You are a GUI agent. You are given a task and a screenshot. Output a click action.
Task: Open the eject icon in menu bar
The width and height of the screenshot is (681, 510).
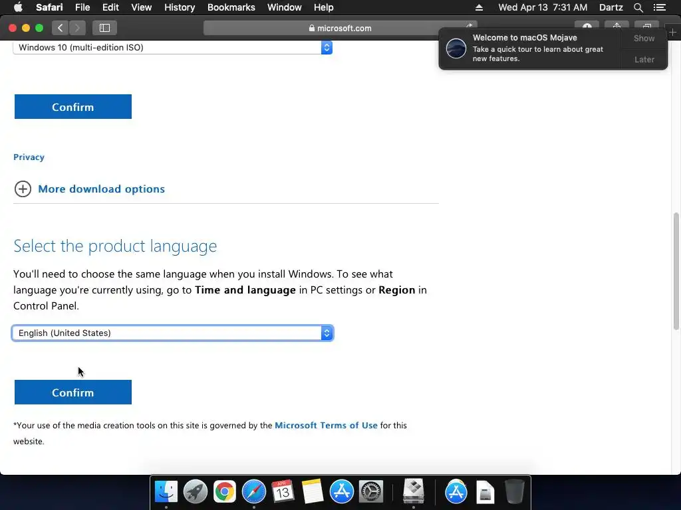(479, 7)
